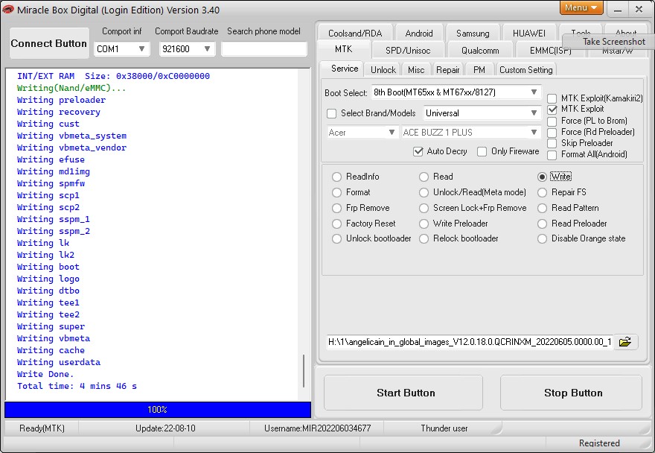
Task: Open the orange Menu button
Action: (x=581, y=8)
